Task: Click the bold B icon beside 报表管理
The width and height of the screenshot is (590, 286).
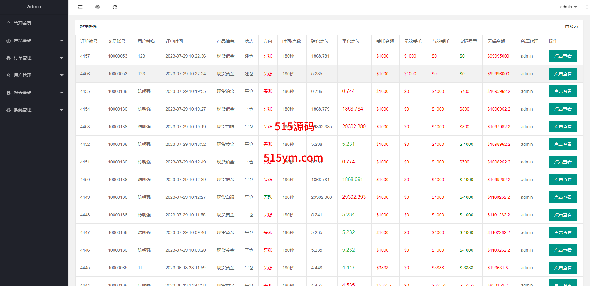Action: pyautogui.click(x=8, y=93)
